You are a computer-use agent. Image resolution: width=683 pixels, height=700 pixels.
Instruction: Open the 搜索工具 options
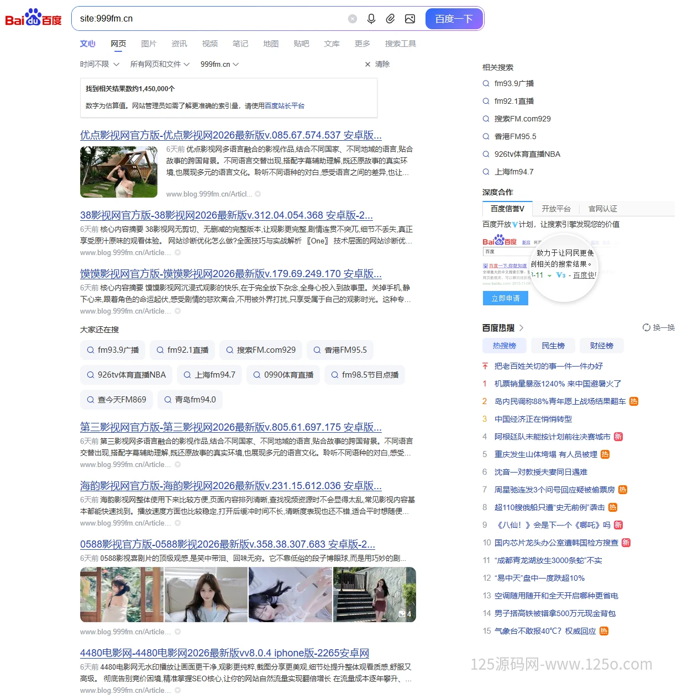400,44
